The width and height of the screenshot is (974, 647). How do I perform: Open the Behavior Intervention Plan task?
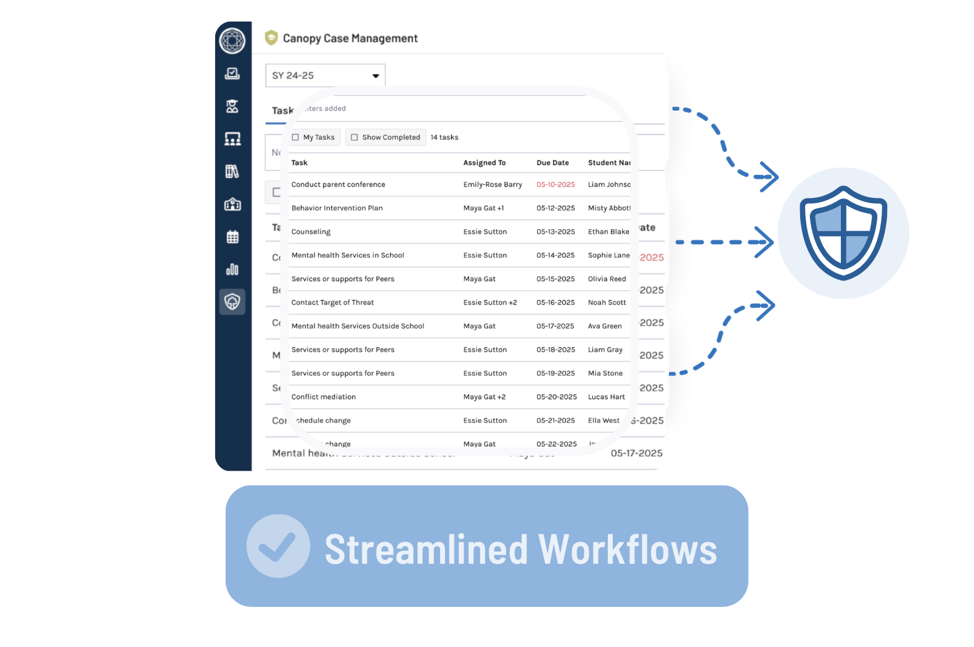click(x=337, y=208)
